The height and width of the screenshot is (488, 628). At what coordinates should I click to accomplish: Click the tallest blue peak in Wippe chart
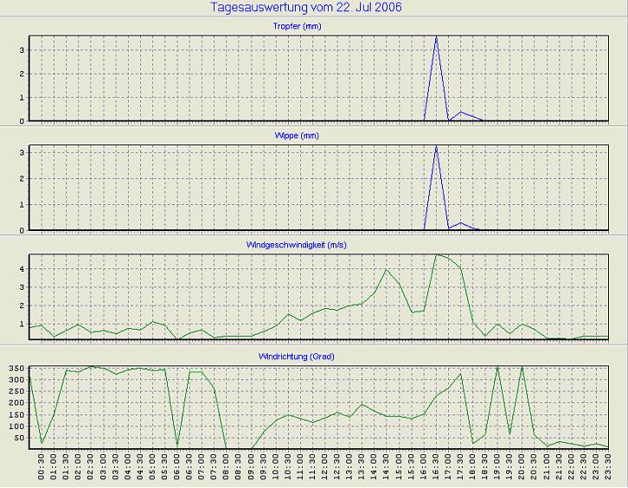(x=436, y=147)
